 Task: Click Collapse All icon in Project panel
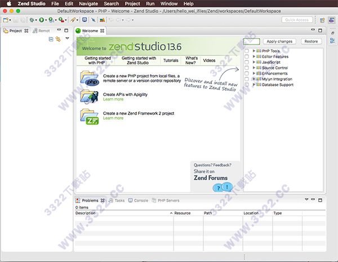pos(51,40)
